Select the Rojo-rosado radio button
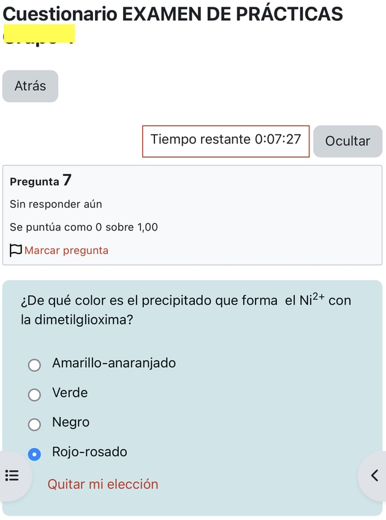The height and width of the screenshot is (520, 386). tap(35, 454)
